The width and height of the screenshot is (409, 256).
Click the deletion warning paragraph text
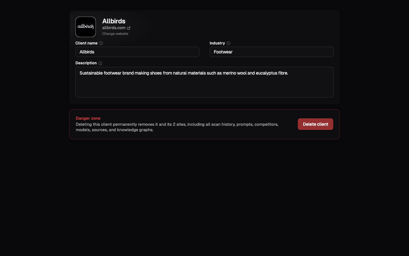[177, 127]
